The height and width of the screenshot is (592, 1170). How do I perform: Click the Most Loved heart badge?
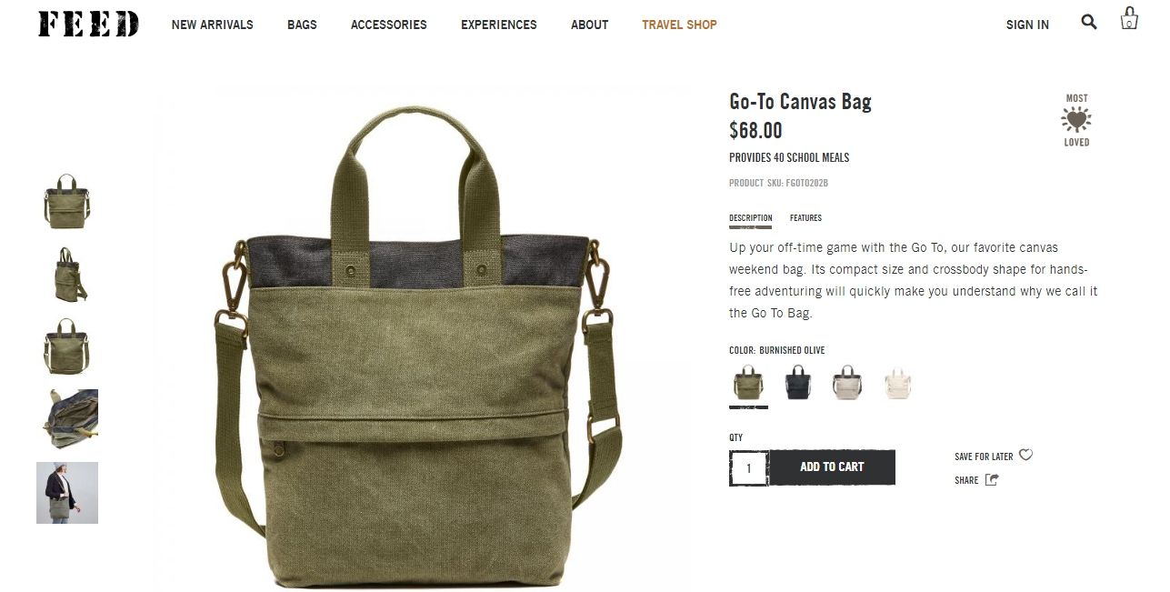tap(1076, 120)
